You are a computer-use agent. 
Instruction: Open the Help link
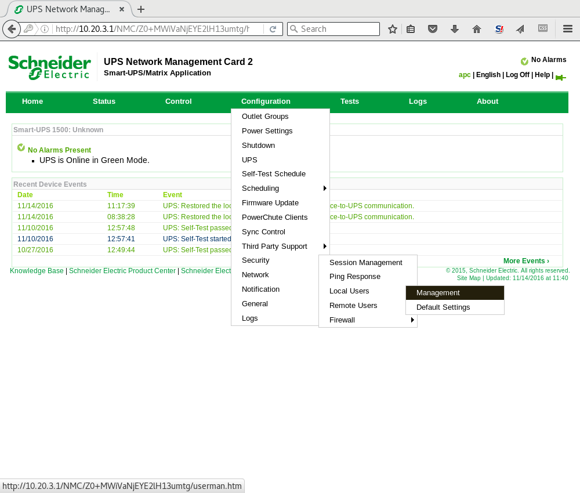coord(542,75)
